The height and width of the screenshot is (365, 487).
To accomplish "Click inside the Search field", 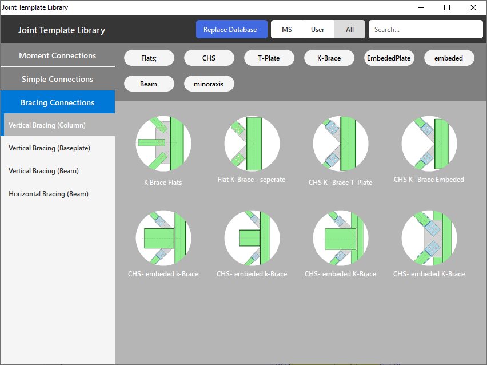I will pos(425,29).
